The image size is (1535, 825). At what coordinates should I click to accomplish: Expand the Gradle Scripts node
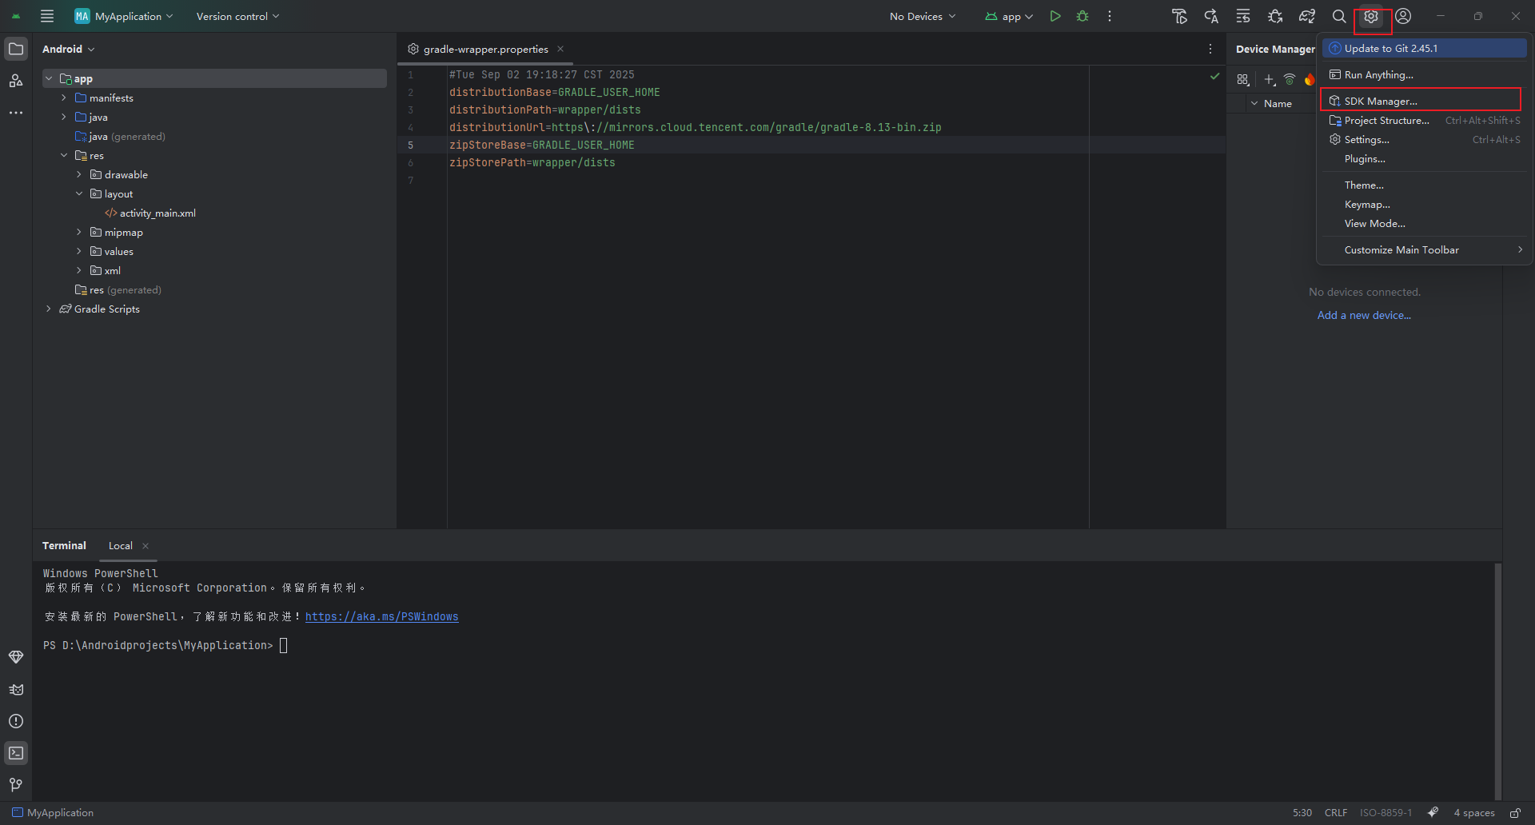click(49, 309)
